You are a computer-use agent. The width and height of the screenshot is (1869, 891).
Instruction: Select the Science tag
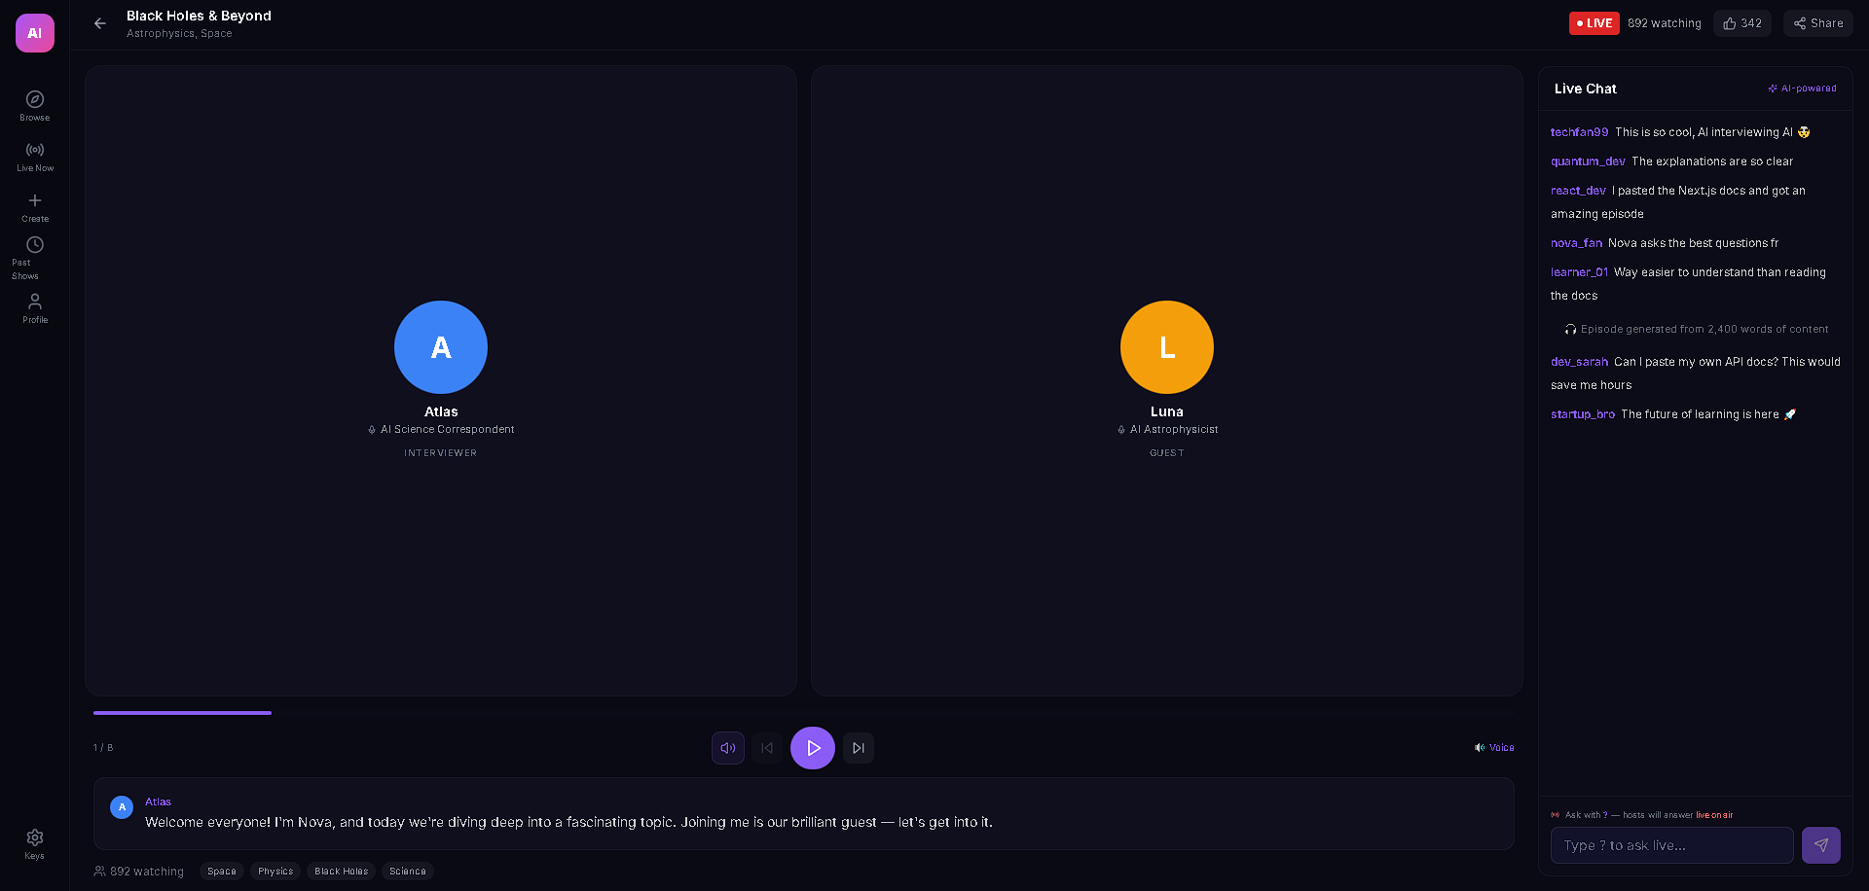[408, 872]
